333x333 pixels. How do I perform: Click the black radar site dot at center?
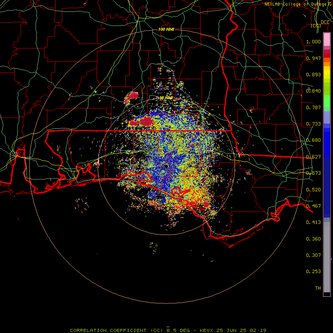pos(166,166)
